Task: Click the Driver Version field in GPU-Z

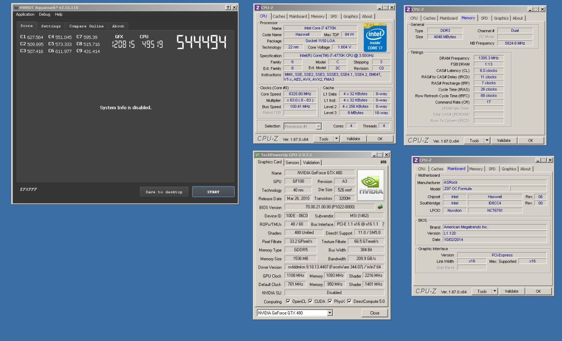Action: pos(334,267)
